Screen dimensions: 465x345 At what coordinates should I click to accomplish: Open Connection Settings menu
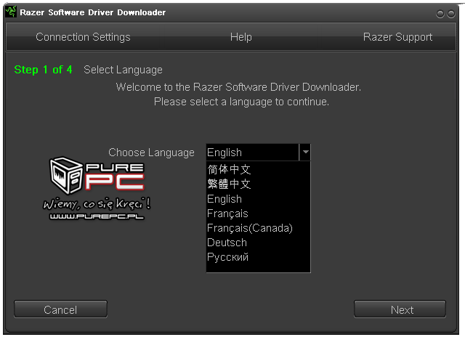tap(83, 37)
